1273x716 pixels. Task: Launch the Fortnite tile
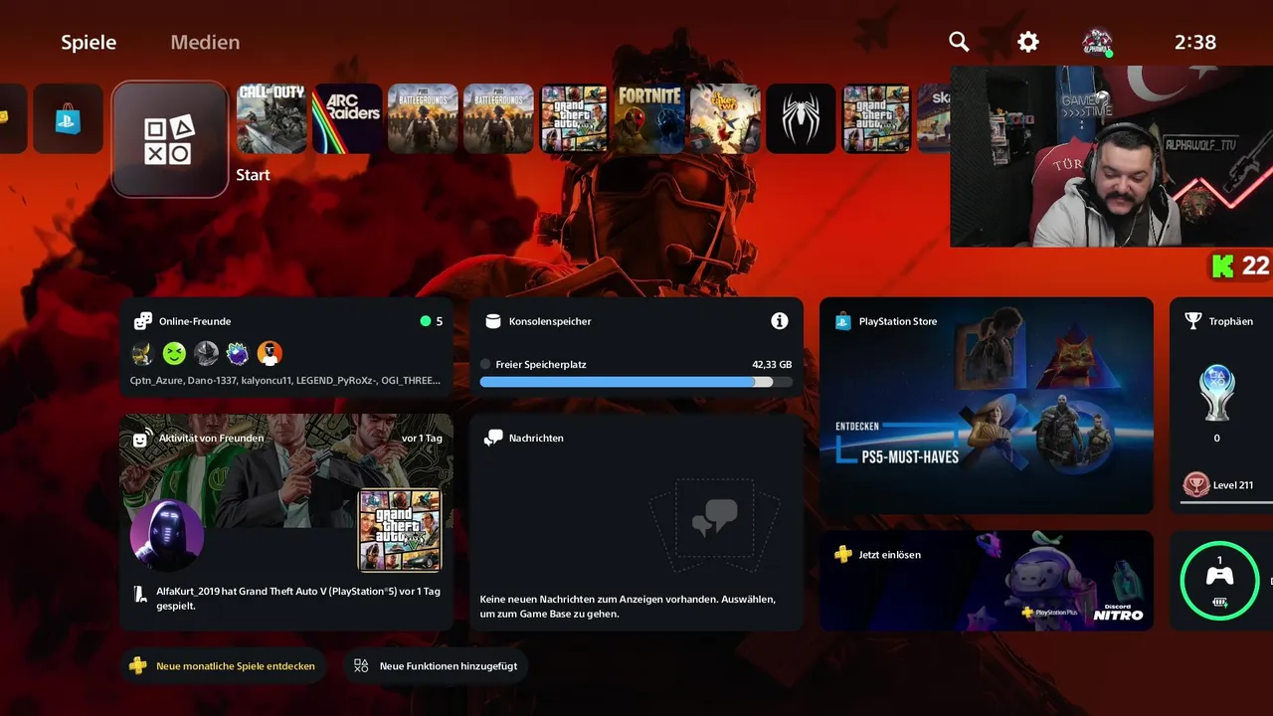pos(649,118)
